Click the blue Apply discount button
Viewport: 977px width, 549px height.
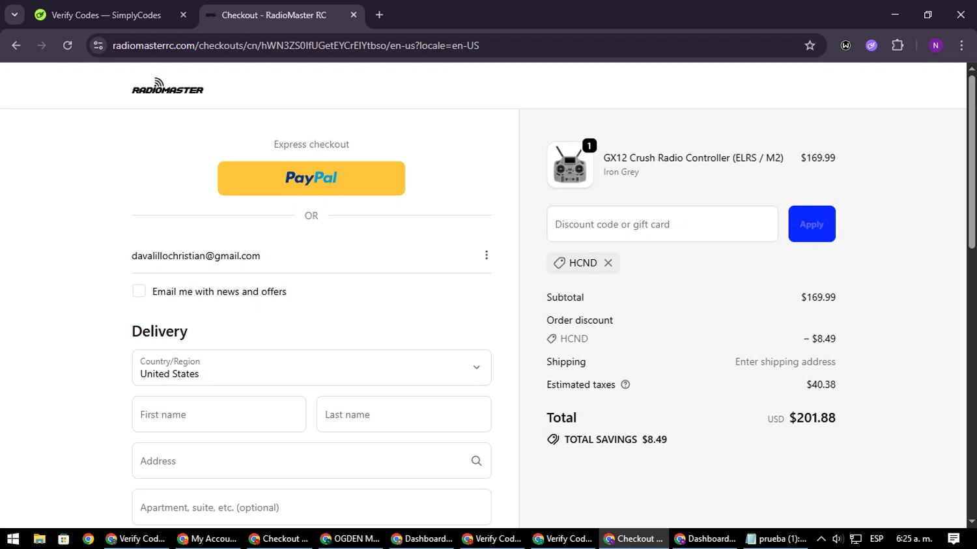[x=812, y=224]
